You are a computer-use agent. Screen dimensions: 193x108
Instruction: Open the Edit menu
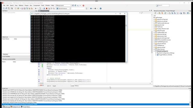click(8, 5)
